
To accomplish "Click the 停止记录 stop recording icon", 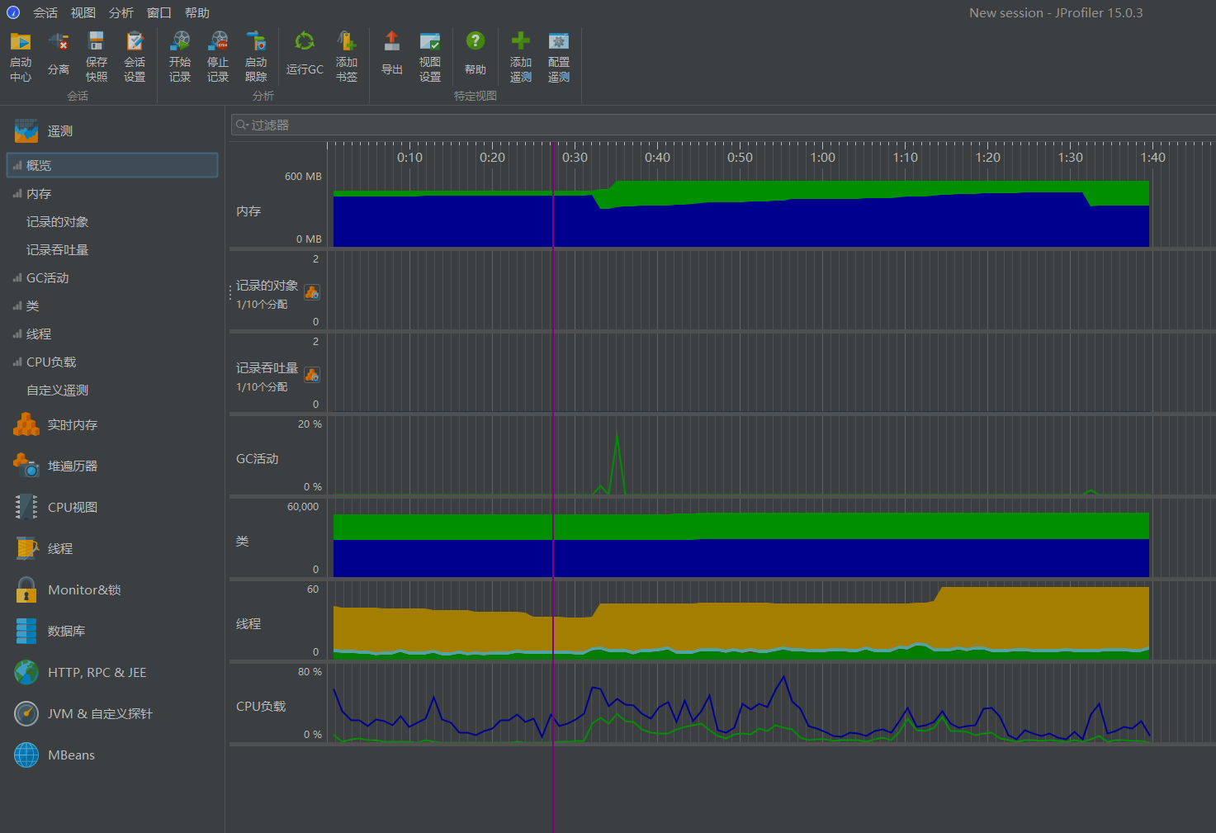I will [x=218, y=41].
